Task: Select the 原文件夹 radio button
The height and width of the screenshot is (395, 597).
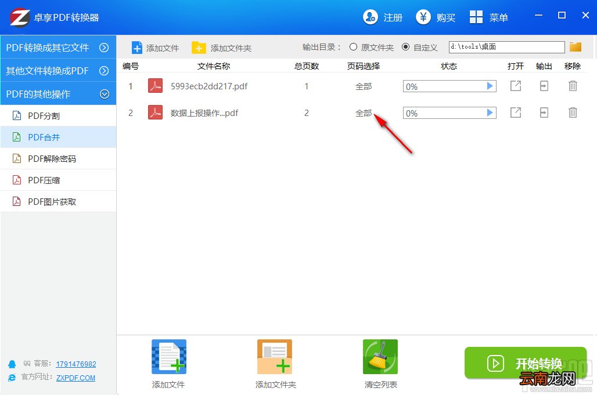Action: (x=353, y=47)
